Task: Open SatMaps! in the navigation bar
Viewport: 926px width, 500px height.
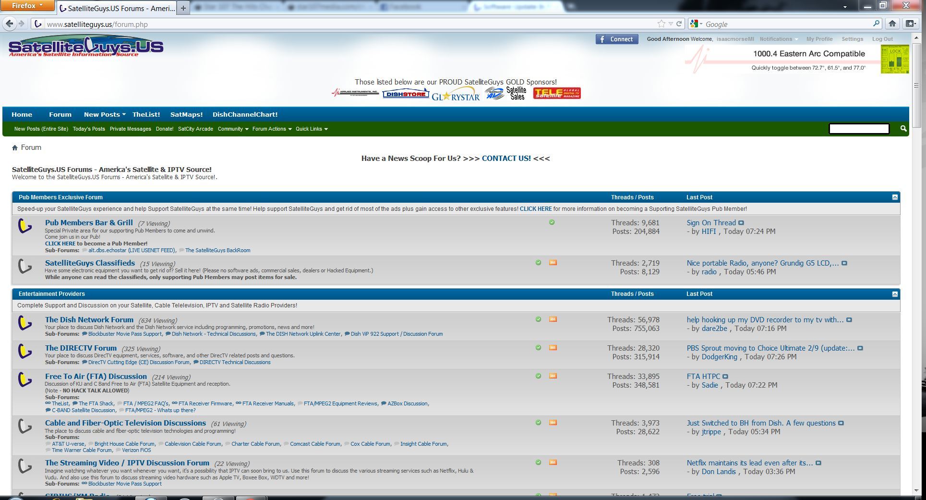Action: (186, 114)
